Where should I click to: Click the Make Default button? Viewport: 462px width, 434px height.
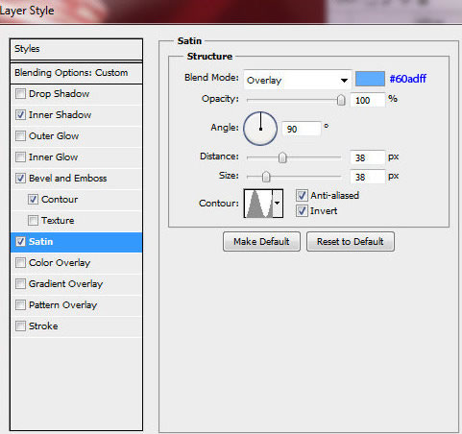[x=261, y=242]
